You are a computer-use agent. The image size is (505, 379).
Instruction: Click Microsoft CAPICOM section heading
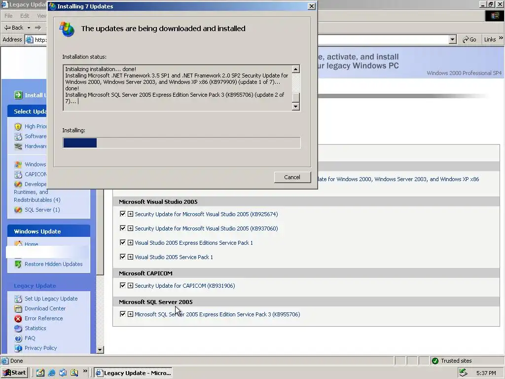tap(145, 273)
